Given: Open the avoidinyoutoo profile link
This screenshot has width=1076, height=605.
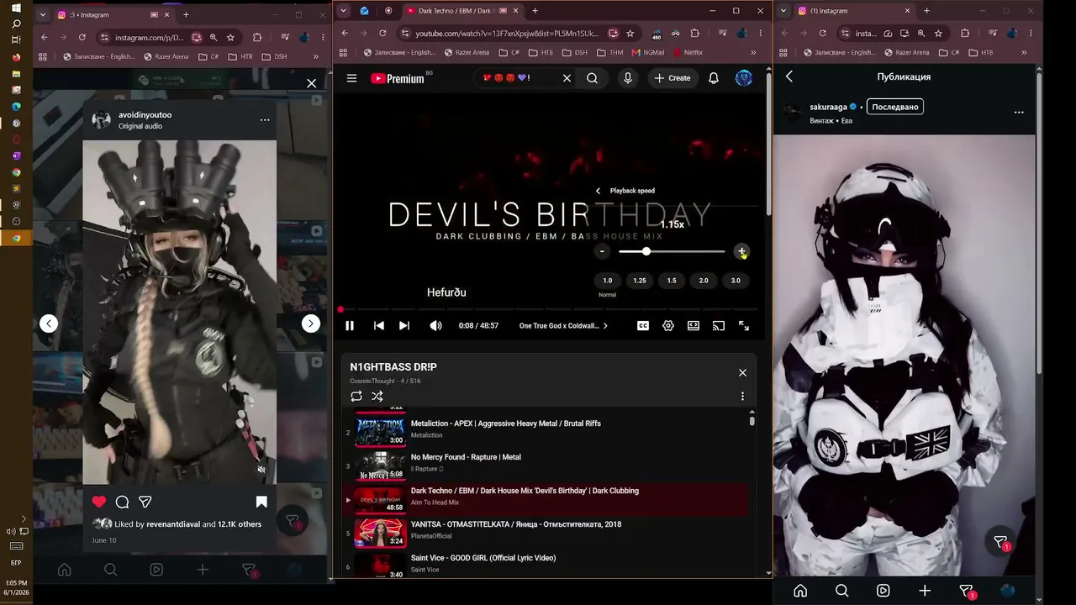Looking at the screenshot, I should point(145,114).
